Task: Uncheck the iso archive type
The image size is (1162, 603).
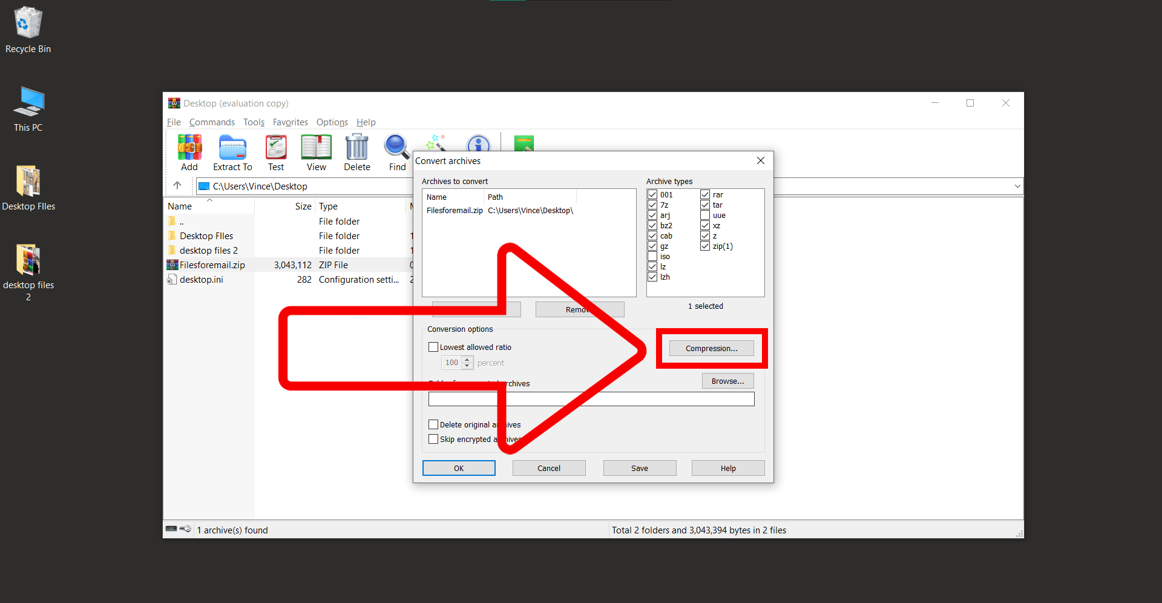Action: tap(652, 256)
